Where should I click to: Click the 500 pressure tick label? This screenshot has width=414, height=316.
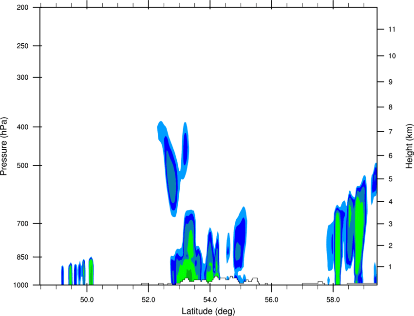pyautogui.click(x=22, y=165)
